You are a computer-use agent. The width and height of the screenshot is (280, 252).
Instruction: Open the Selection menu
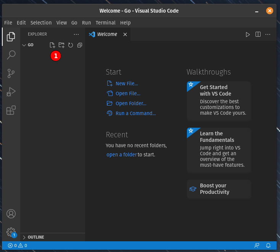pyautogui.click(x=41, y=23)
